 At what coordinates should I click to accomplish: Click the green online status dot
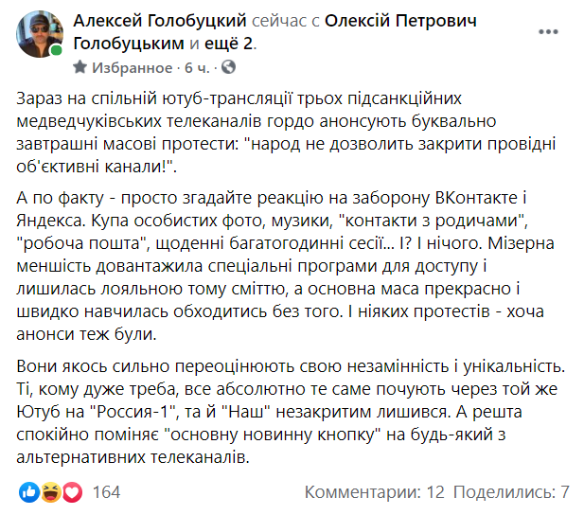[x=57, y=50]
